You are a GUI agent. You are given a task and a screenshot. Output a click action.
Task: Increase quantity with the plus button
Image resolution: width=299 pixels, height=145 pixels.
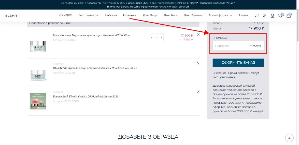[x=162, y=38]
